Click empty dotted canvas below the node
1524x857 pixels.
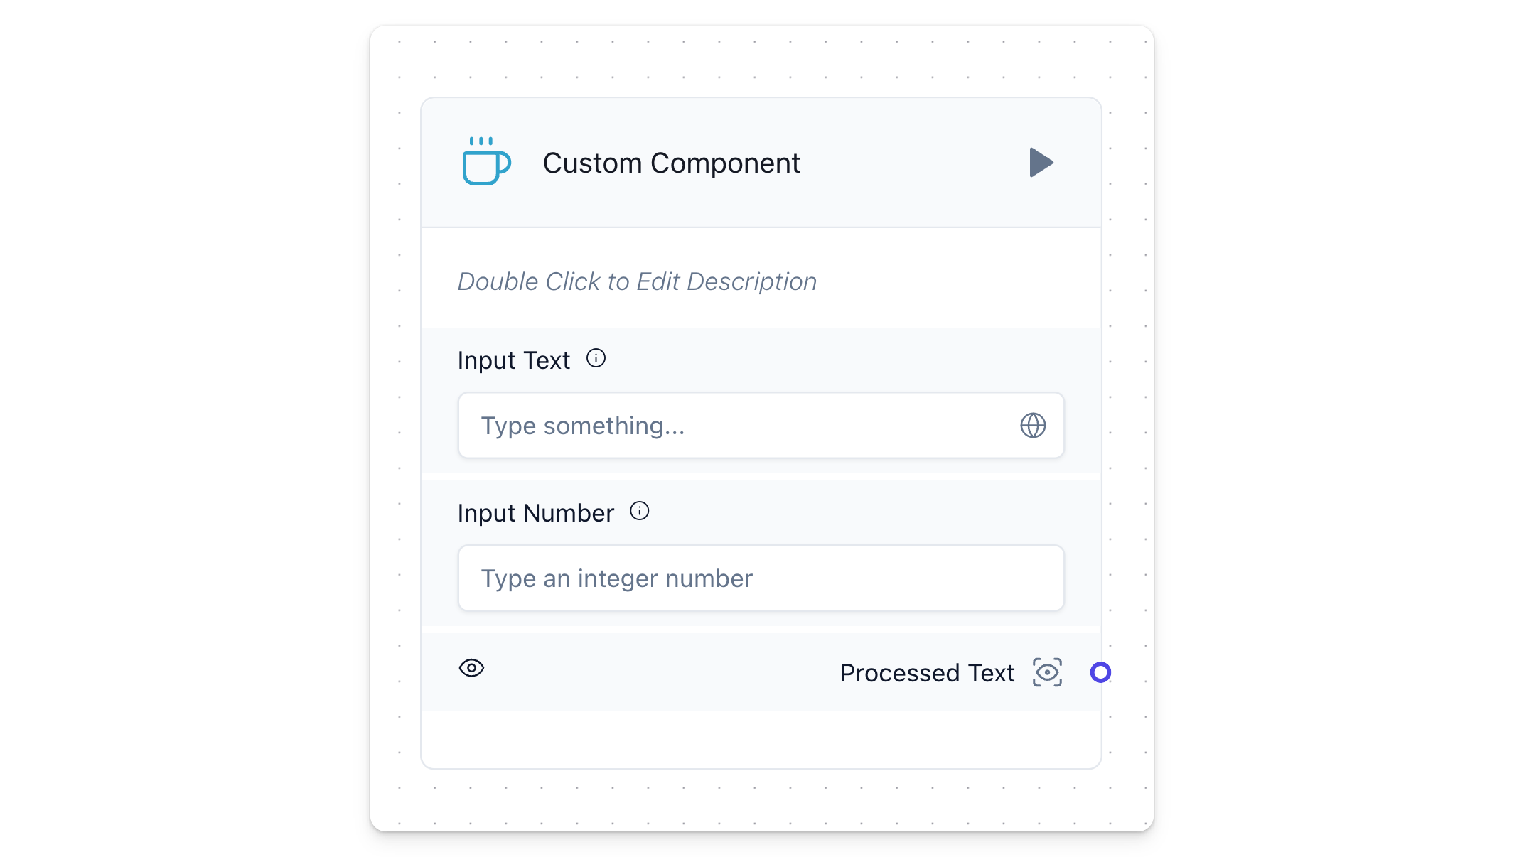pyautogui.click(x=761, y=801)
